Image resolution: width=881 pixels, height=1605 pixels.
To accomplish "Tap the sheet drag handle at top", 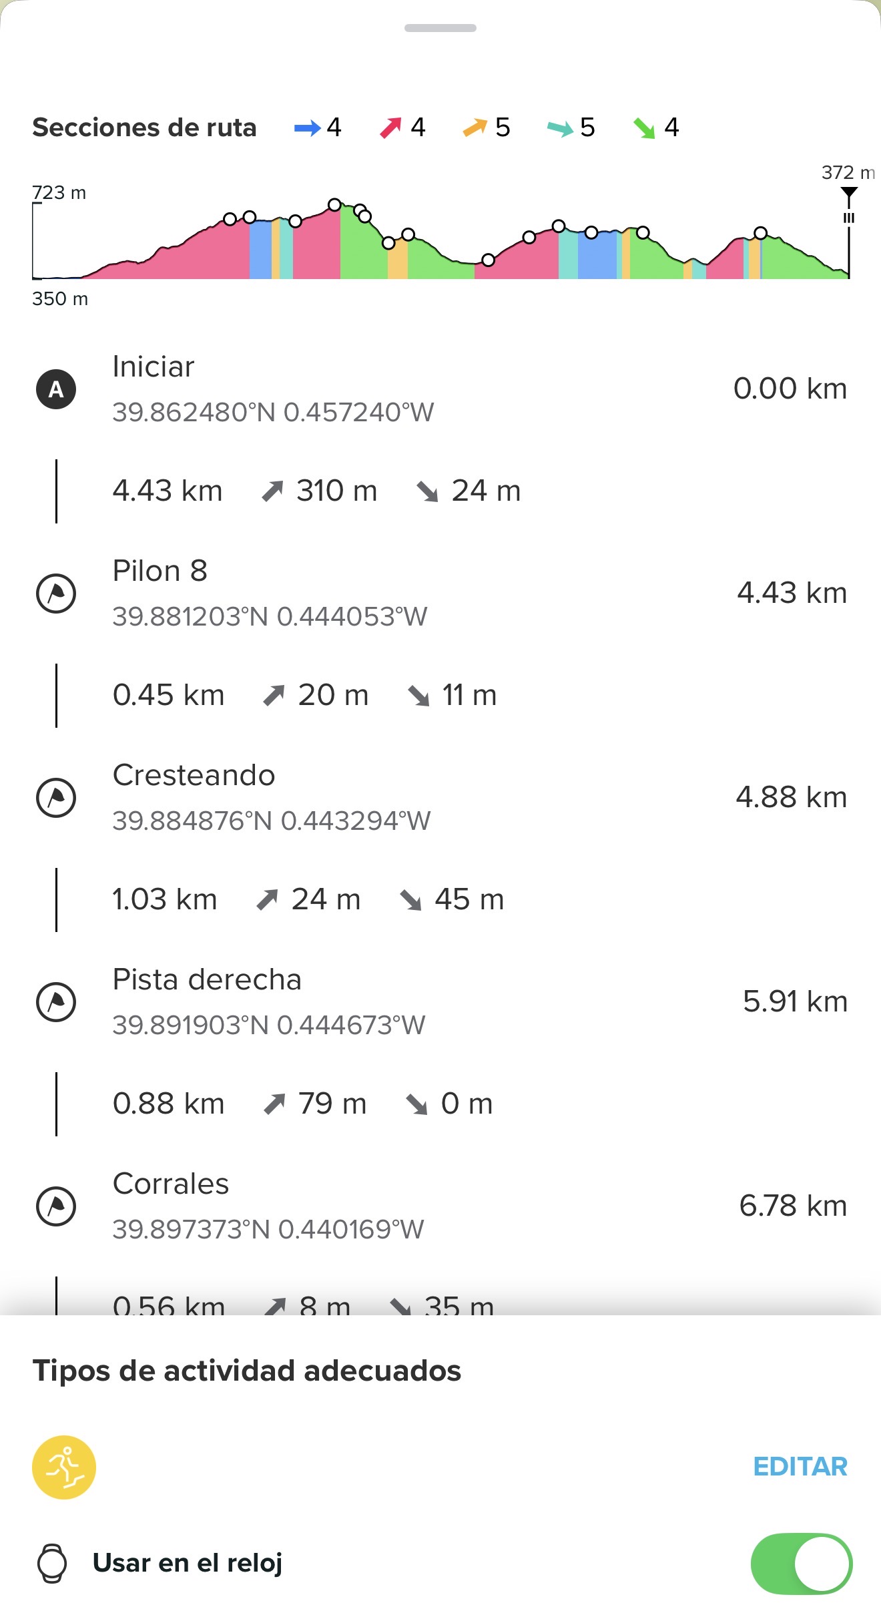I will point(441,28).
